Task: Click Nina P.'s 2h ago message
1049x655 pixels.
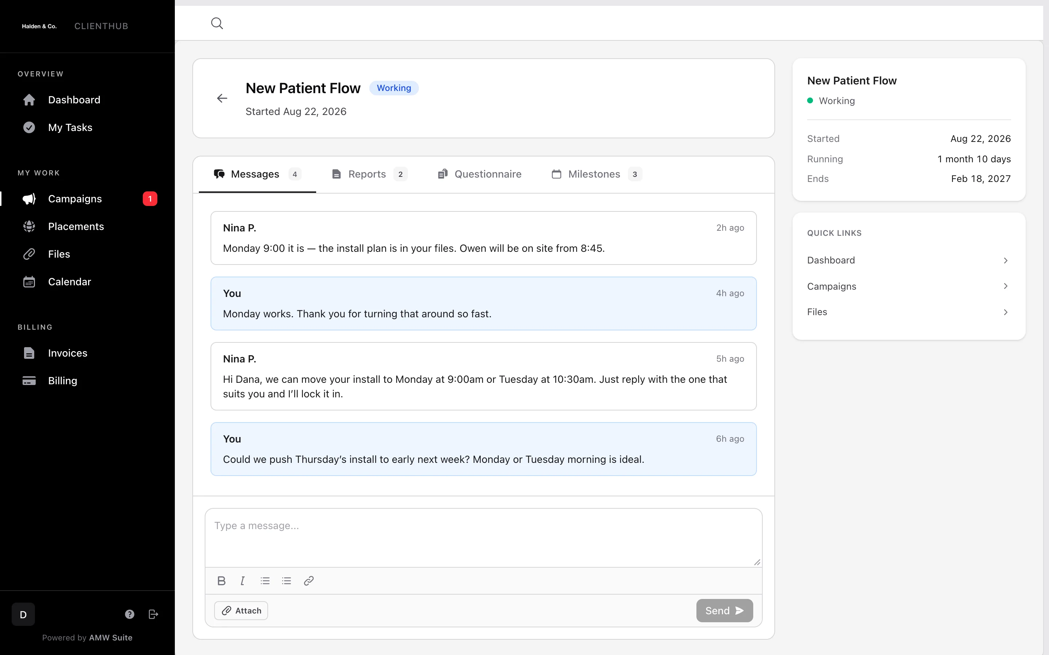Action: click(x=483, y=238)
